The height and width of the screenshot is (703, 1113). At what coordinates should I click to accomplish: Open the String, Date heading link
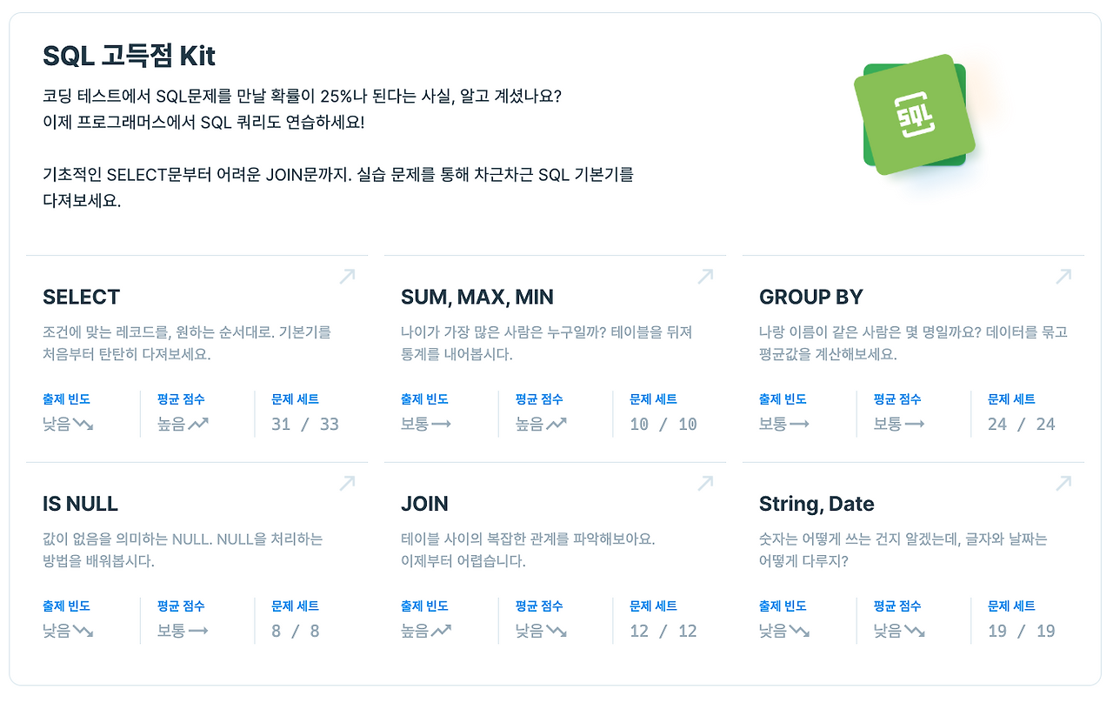[x=816, y=504]
